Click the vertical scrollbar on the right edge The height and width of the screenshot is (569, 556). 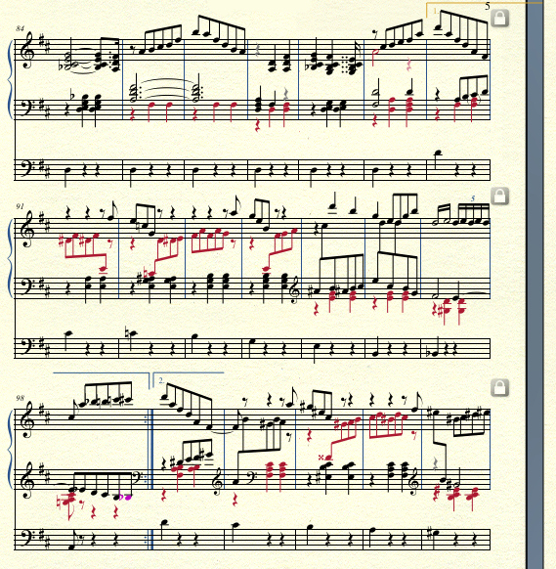pyautogui.click(x=535, y=284)
